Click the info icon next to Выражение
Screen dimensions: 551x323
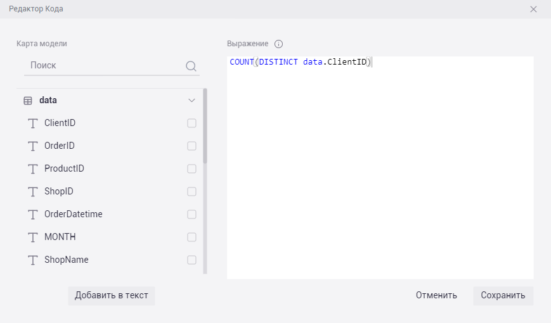coord(278,44)
